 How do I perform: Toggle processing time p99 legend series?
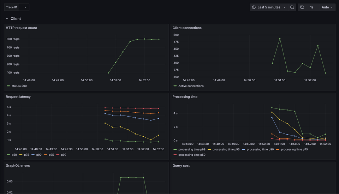pos(192,149)
